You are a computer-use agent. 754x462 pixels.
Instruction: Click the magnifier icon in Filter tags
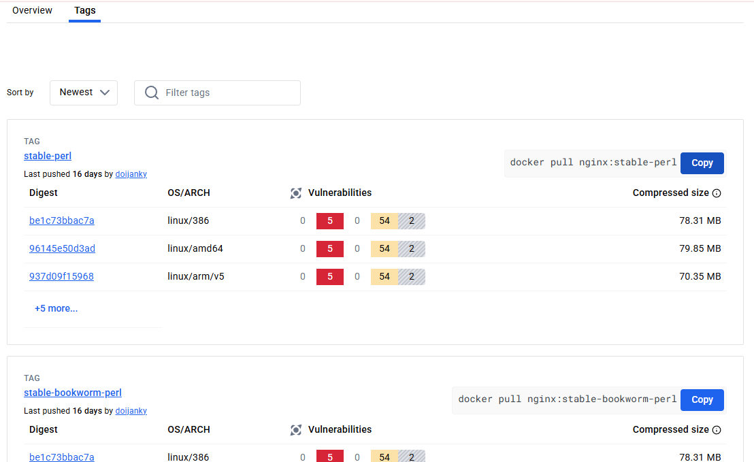(152, 93)
